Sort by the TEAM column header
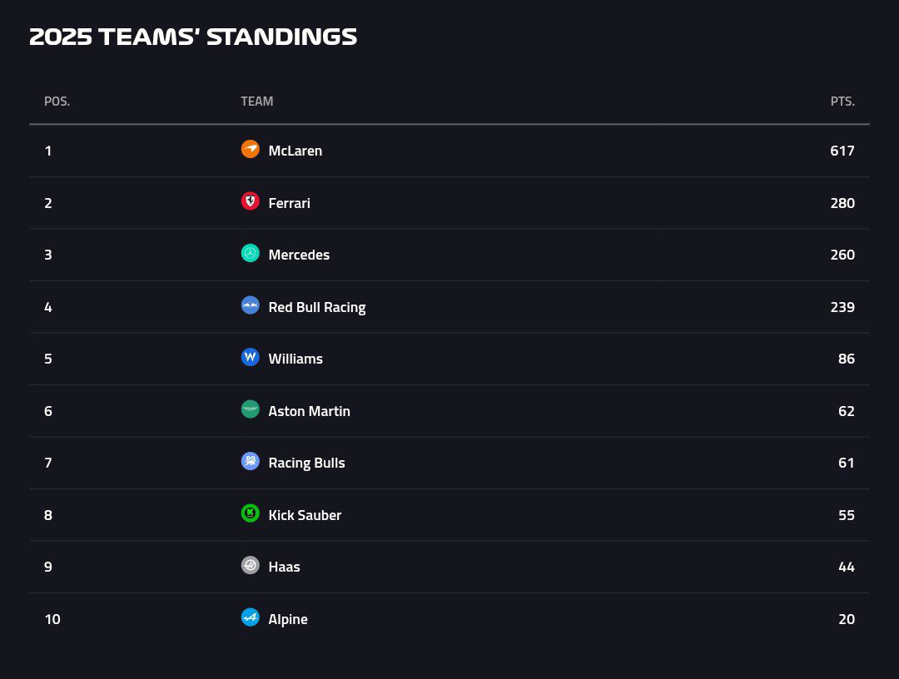Screen dimensions: 899x679 click(256, 102)
